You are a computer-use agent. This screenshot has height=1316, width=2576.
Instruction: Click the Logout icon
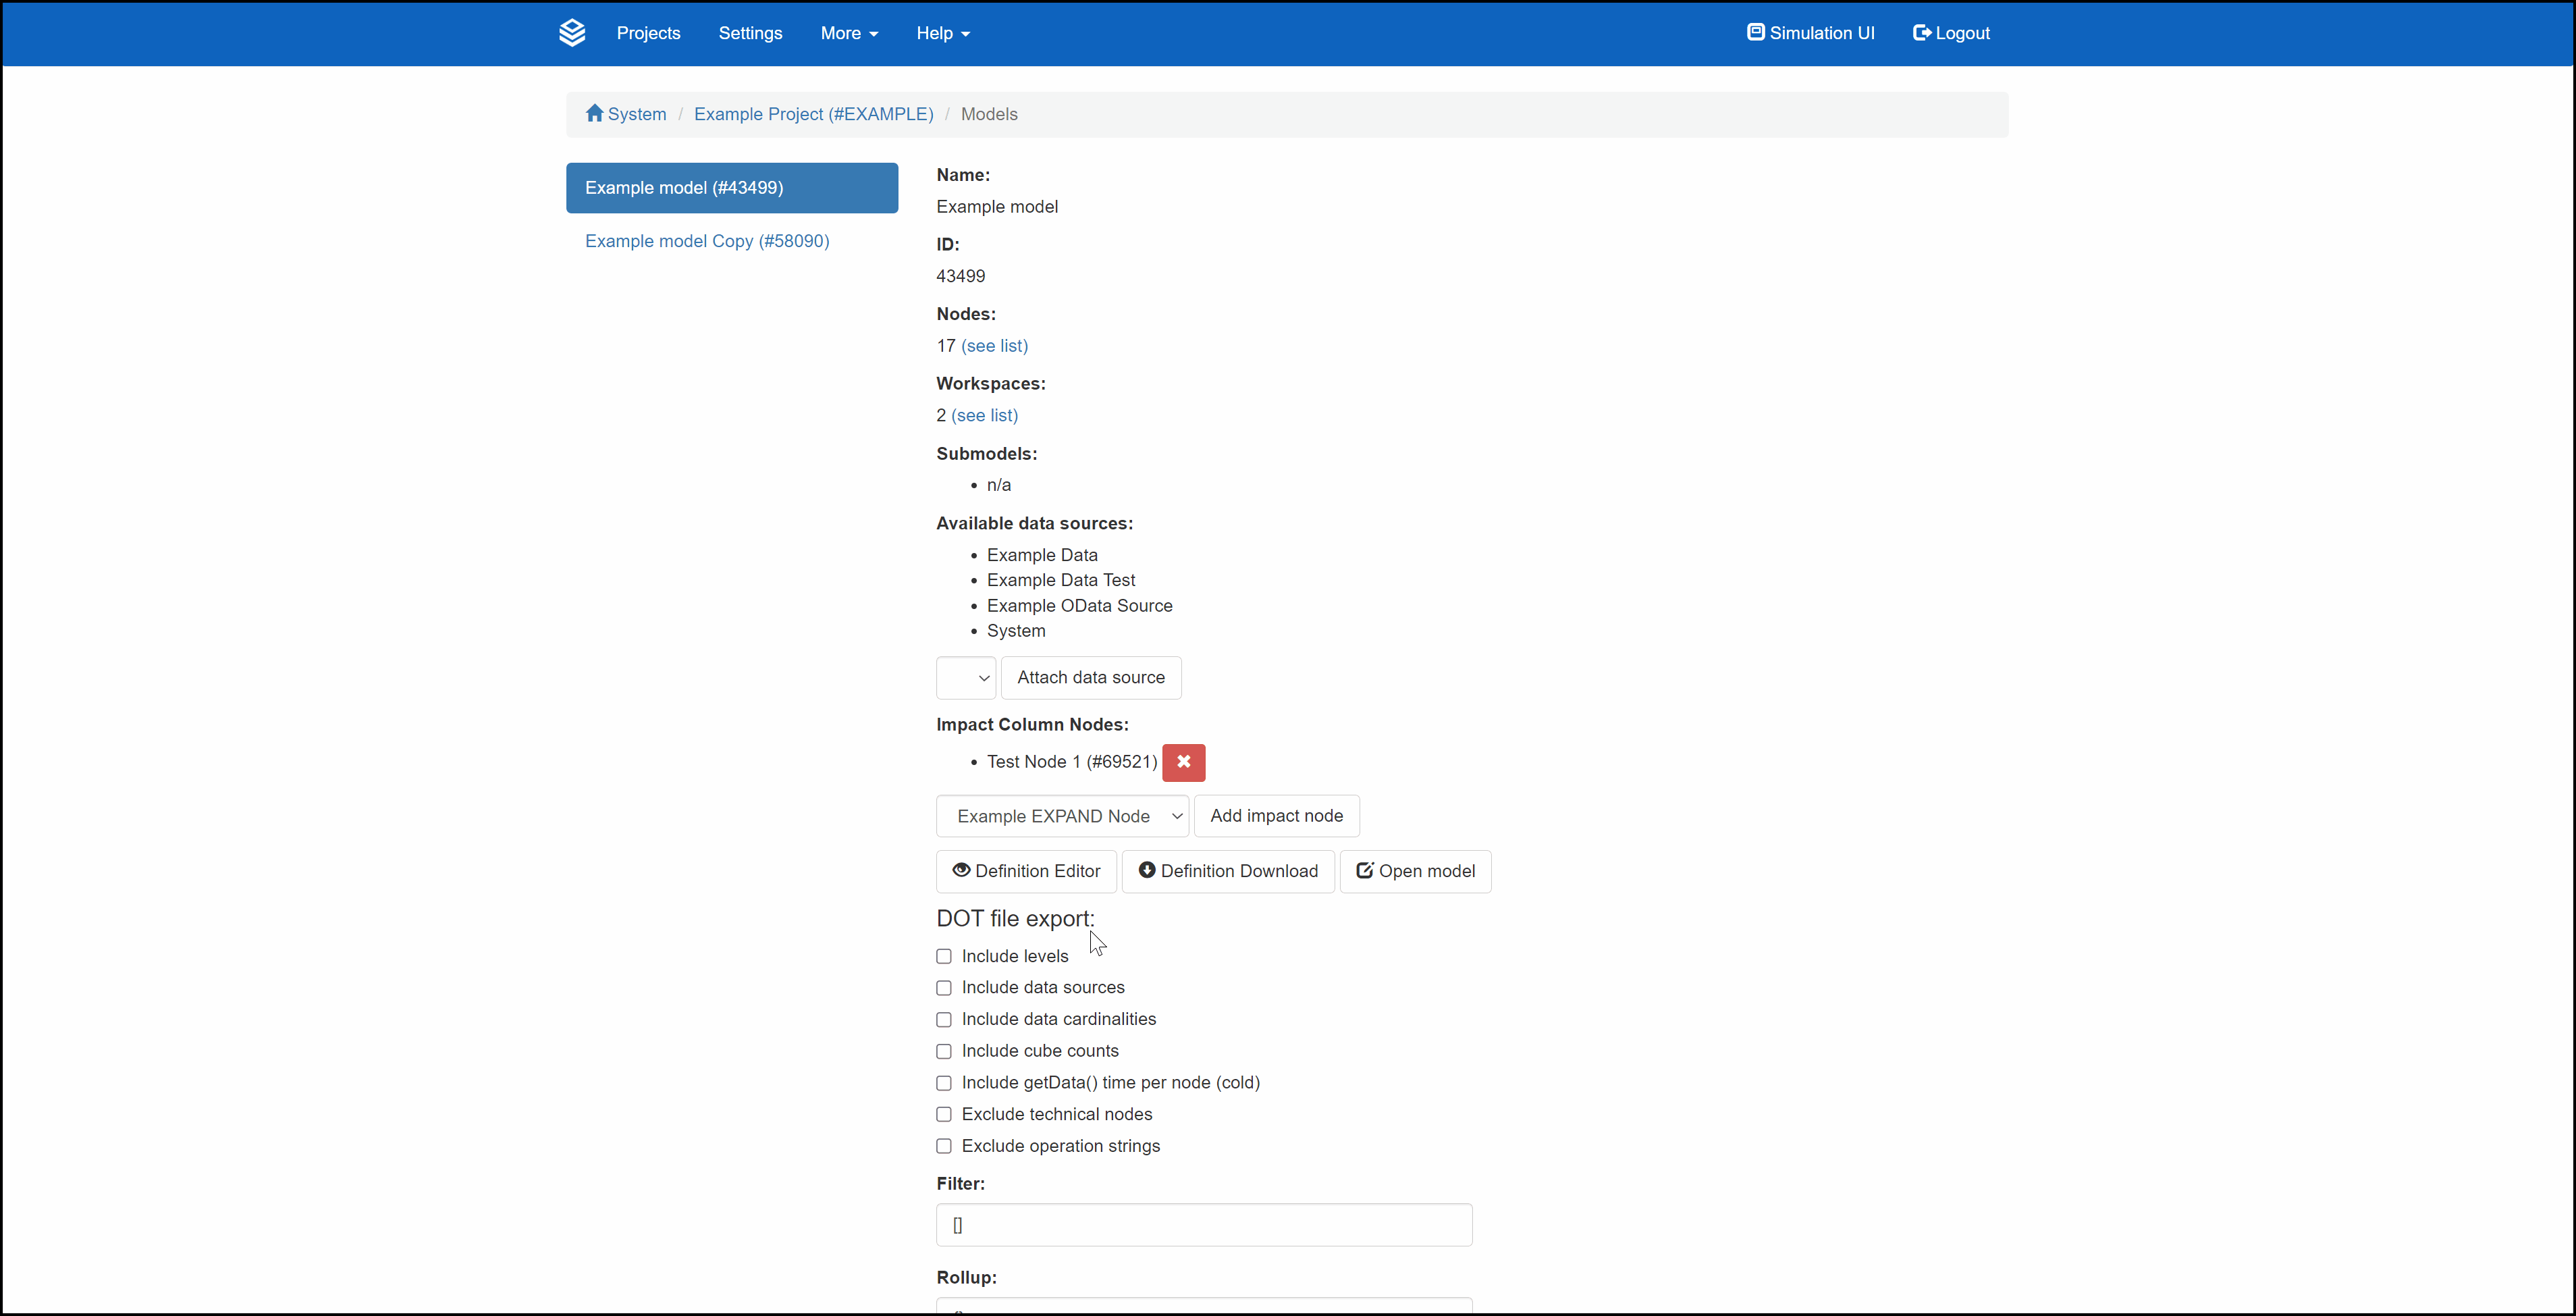(1921, 33)
